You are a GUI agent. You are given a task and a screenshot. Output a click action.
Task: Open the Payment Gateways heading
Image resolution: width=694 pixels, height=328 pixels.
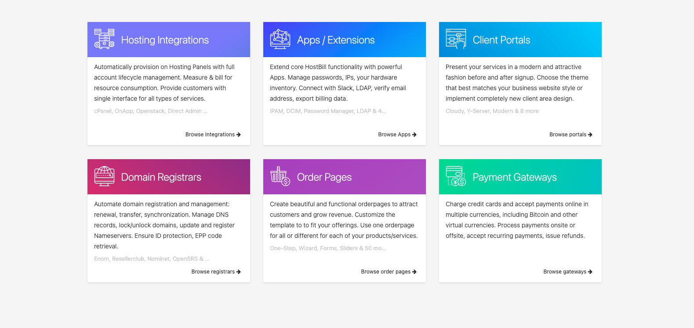tap(515, 177)
